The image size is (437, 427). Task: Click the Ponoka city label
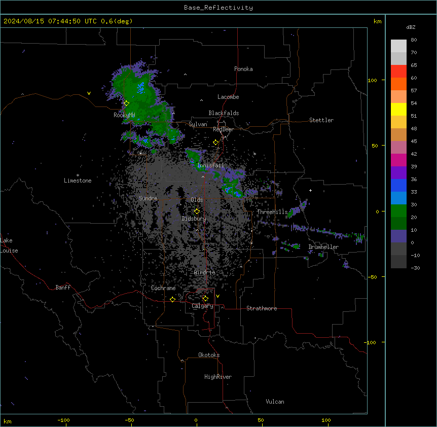pyautogui.click(x=243, y=69)
